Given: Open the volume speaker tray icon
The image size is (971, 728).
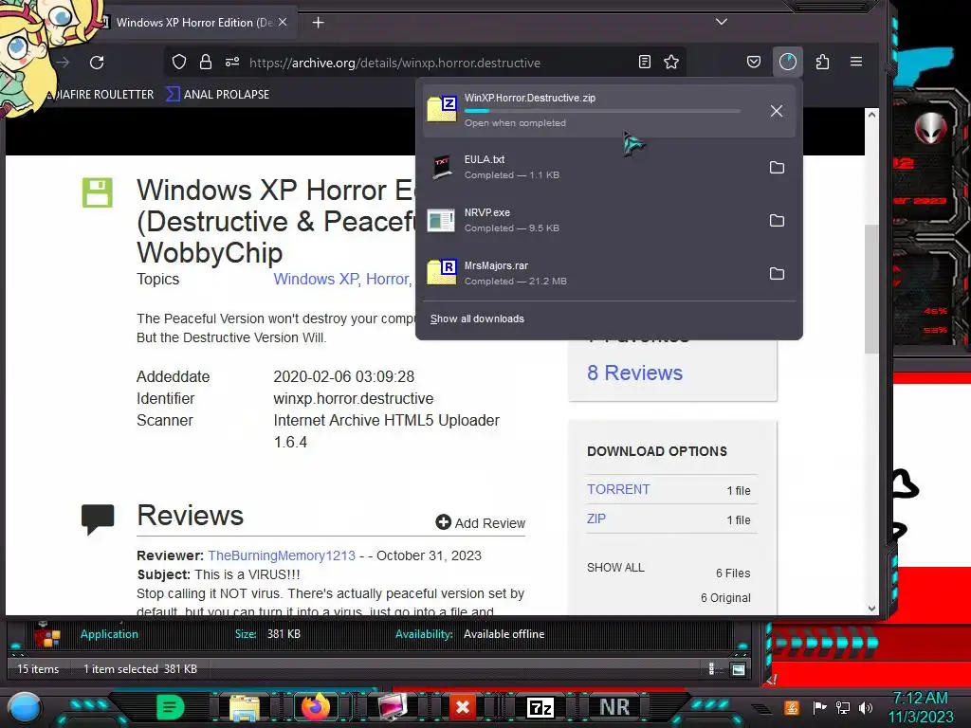Looking at the screenshot, I should point(866,707).
